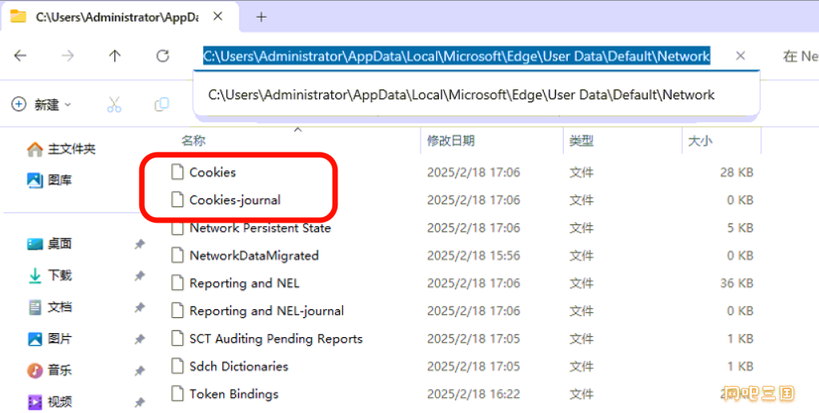Viewport: 819px width, 413px height.
Task: Click pin icon next to 图片
Action: 139,339
